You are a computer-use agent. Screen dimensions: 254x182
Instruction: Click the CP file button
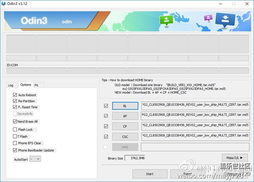tap(125, 126)
